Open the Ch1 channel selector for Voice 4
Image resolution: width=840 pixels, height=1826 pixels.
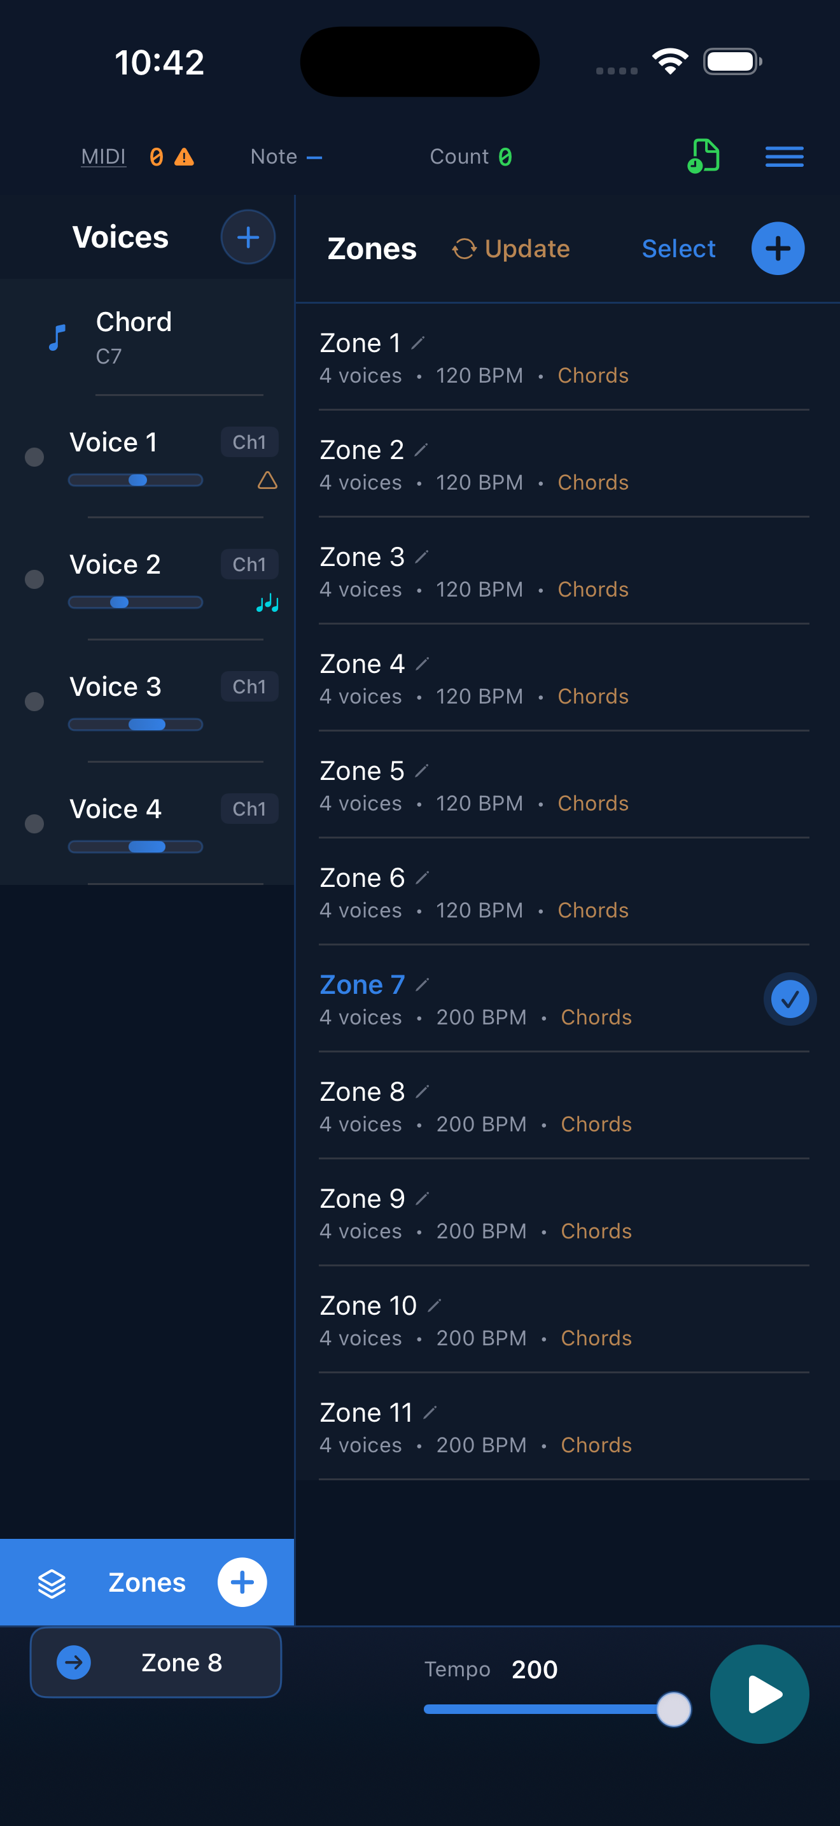[249, 809]
